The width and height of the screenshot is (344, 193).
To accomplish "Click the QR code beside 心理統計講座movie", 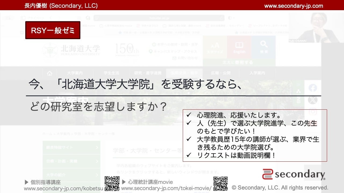I will coord(220,184).
